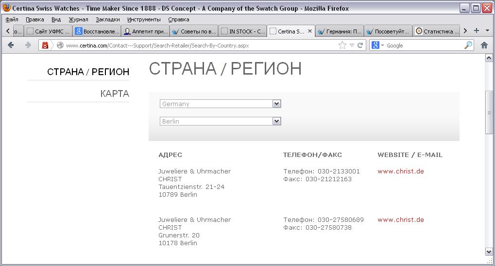Viewport: 495px width, 266px height.
Task: Bookmark this page with the star icon
Action: tap(342, 45)
